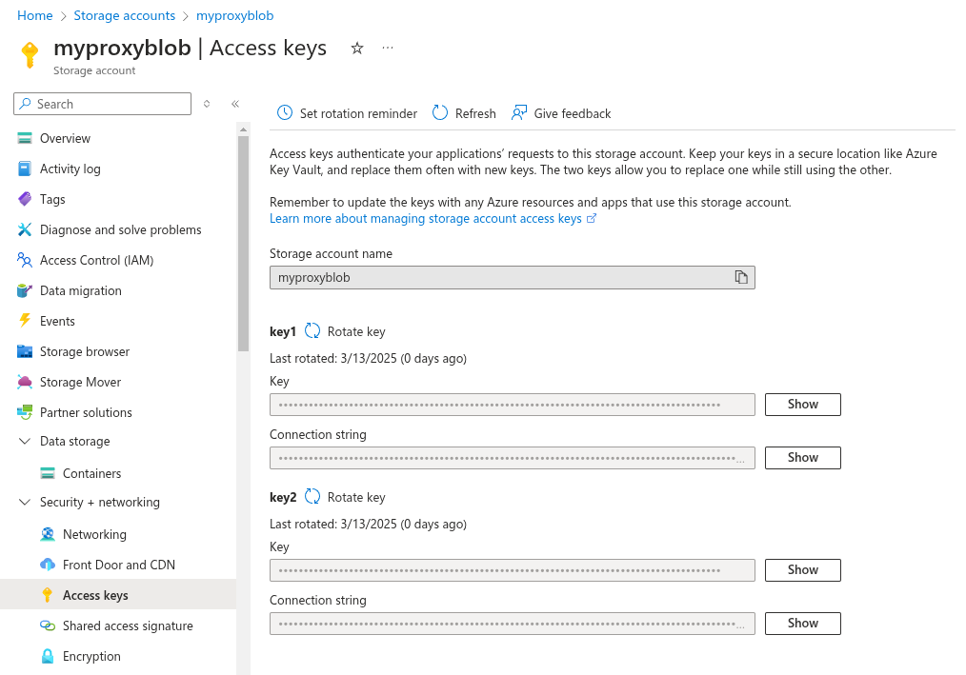Show the key2 connection string
966x675 pixels.
(x=802, y=623)
